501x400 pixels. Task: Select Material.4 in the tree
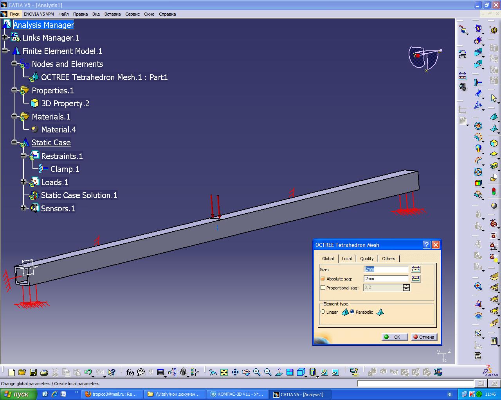[x=59, y=130]
